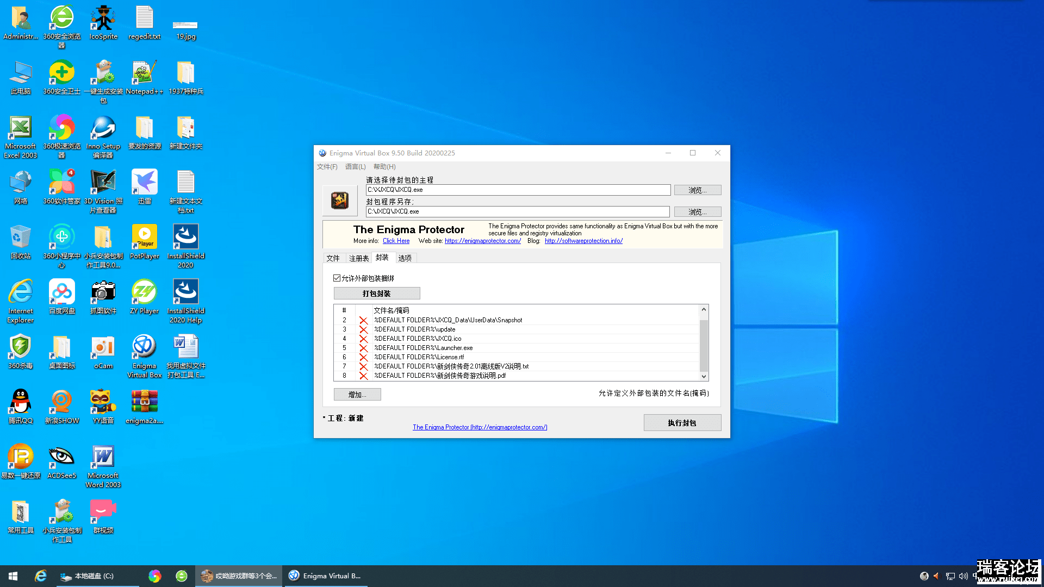Open PotPlayer desktop shortcut

click(144, 242)
